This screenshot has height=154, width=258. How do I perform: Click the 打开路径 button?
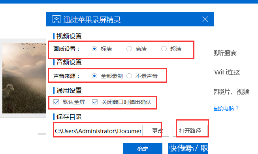190,131
